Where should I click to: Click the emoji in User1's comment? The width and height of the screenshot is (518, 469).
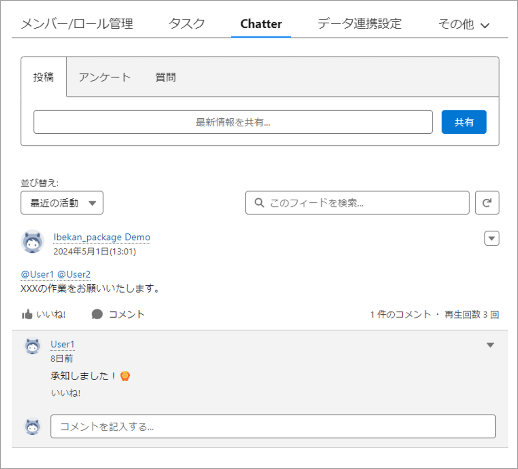(x=125, y=376)
